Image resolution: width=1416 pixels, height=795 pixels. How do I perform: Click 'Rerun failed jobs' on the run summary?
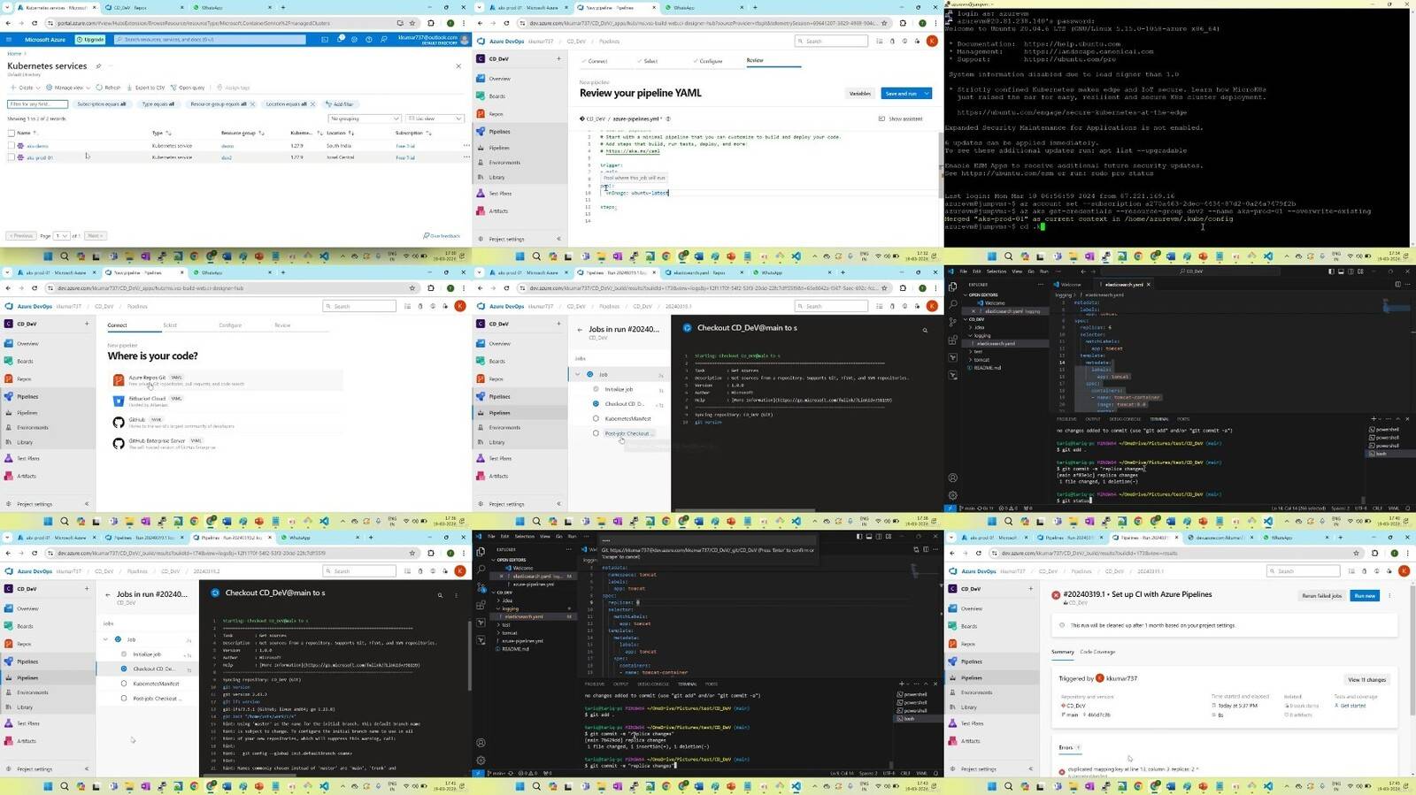point(1321,595)
